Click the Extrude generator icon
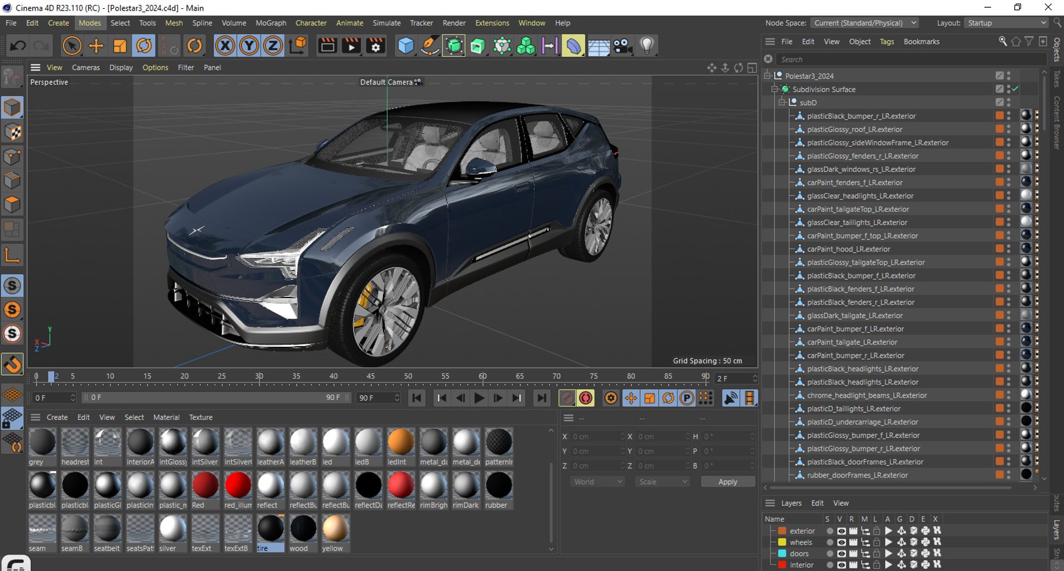This screenshot has width=1064, height=571. [x=478, y=45]
